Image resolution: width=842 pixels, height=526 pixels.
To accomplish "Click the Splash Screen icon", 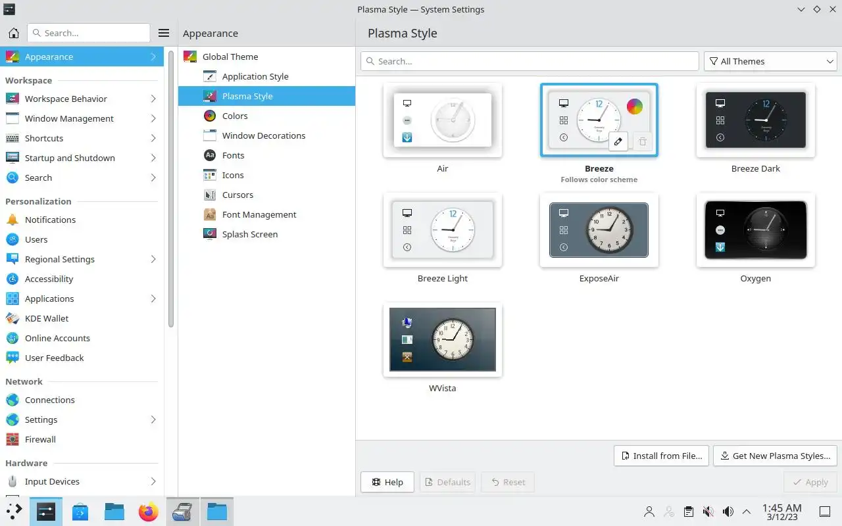I will click(210, 234).
